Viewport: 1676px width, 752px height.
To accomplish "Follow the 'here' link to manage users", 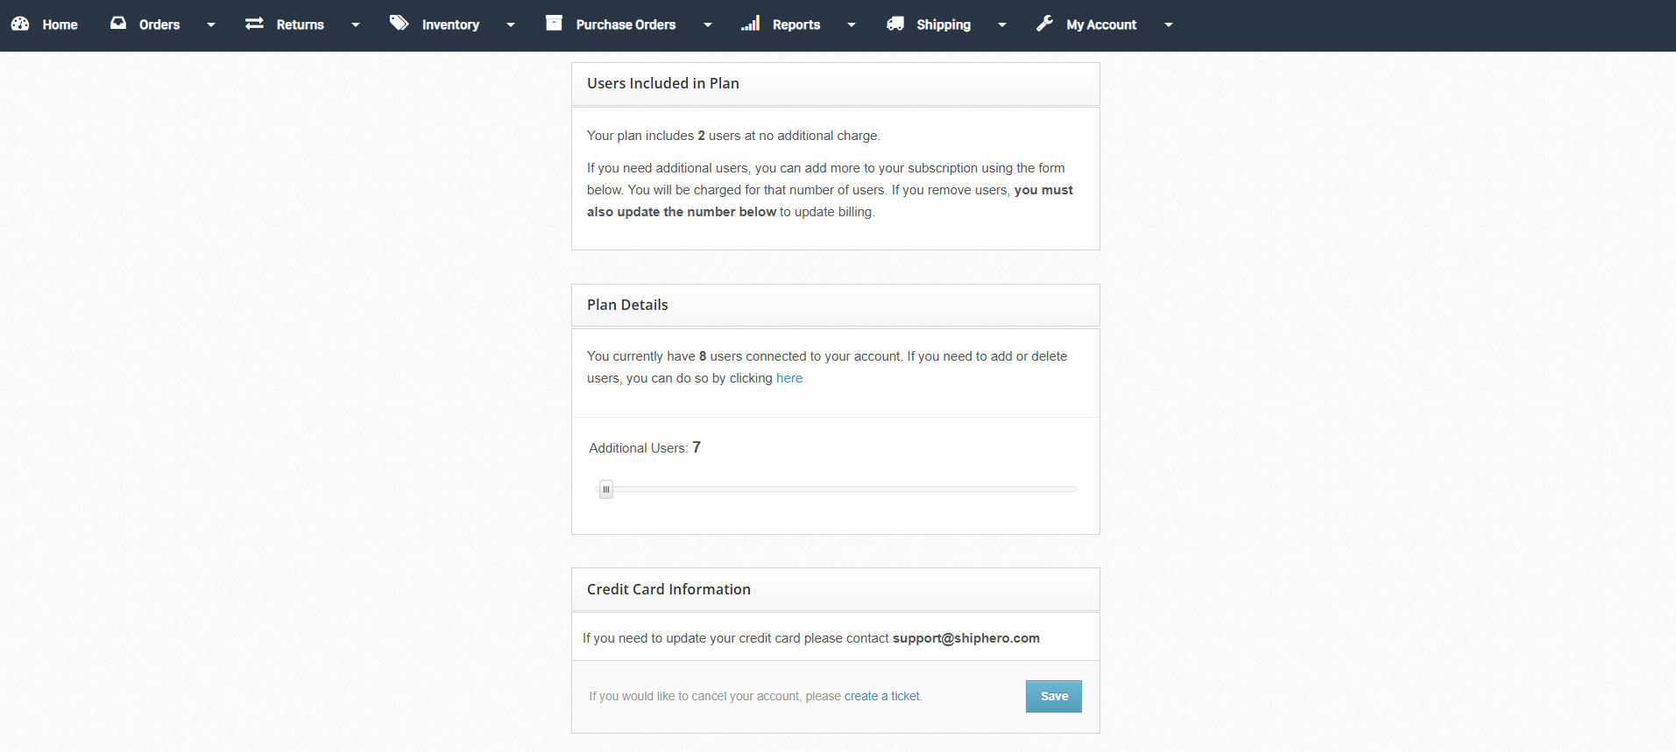I will pos(789,378).
